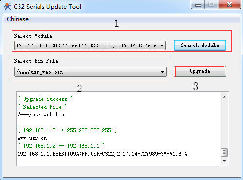Click the '/www/usr_web.bin' line in the log
The height and width of the screenshot is (180, 243).
(41, 114)
